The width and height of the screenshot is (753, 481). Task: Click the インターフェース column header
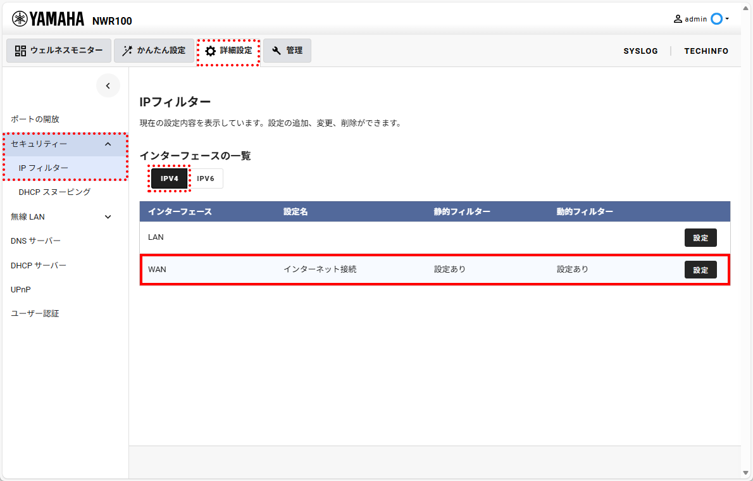click(x=180, y=211)
